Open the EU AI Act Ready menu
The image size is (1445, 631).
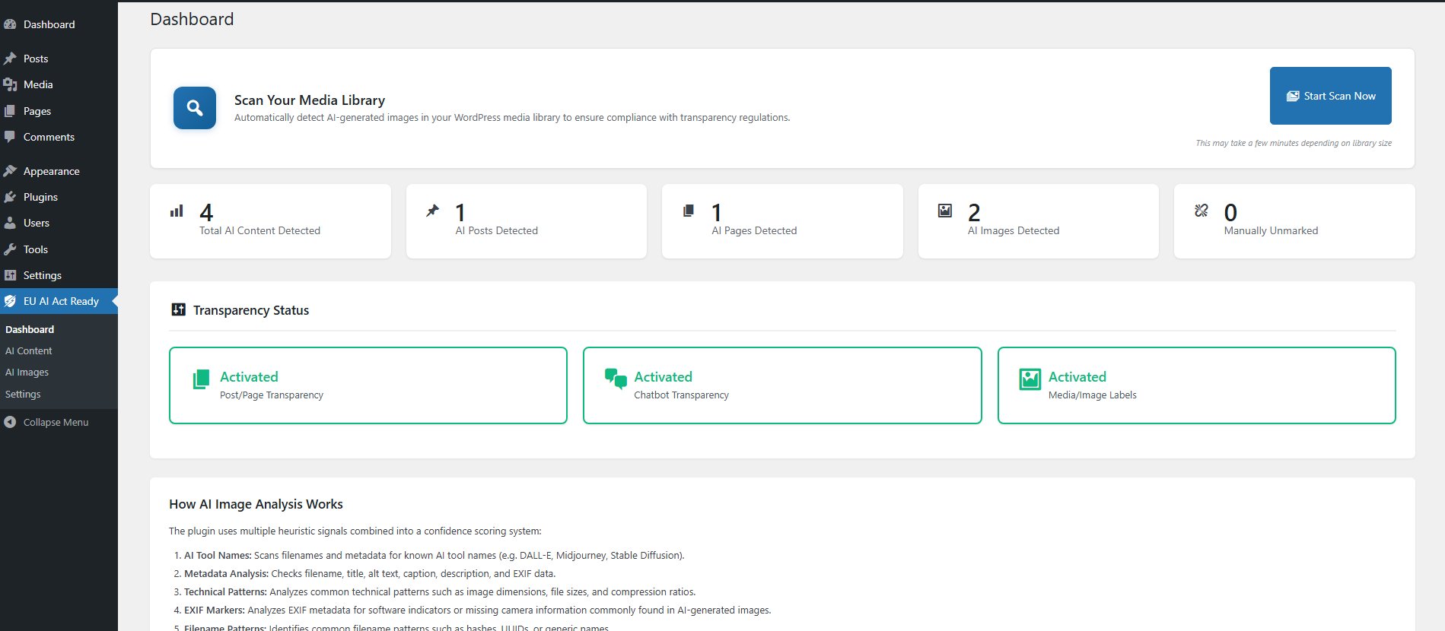click(x=61, y=301)
